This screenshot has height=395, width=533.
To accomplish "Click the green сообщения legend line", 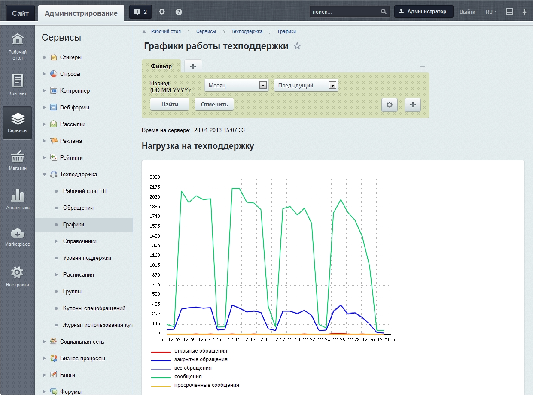I will tap(161, 377).
